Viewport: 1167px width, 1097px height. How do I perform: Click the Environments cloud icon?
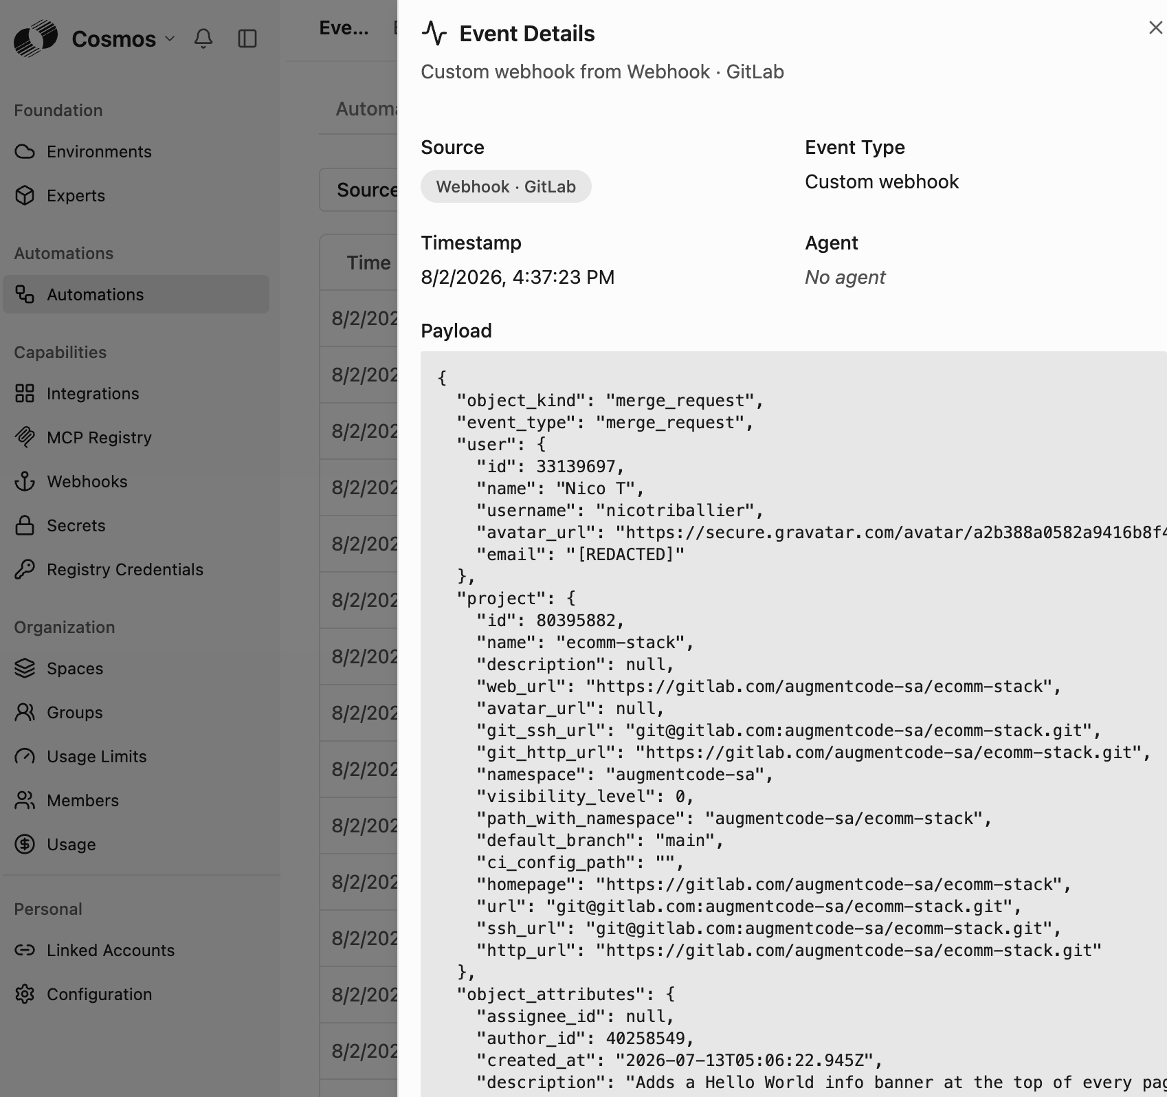click(25, 152)
